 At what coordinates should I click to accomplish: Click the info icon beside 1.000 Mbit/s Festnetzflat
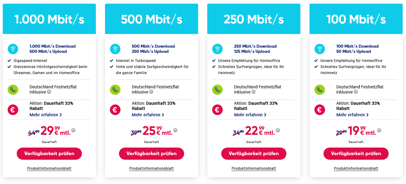pyautogui.click(x=49, y=92)
